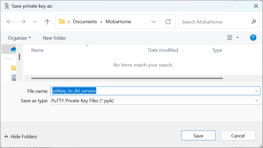
Task: Go back with the left arrow
Action: 9,21
